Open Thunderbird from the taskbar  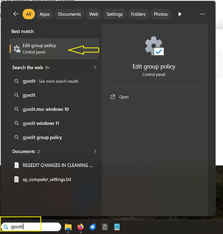93,227
